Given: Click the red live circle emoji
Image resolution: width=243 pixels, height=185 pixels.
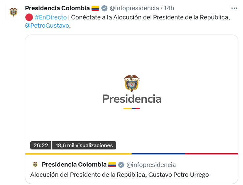Looking at the screenshot, I should [x=29, y=17].
